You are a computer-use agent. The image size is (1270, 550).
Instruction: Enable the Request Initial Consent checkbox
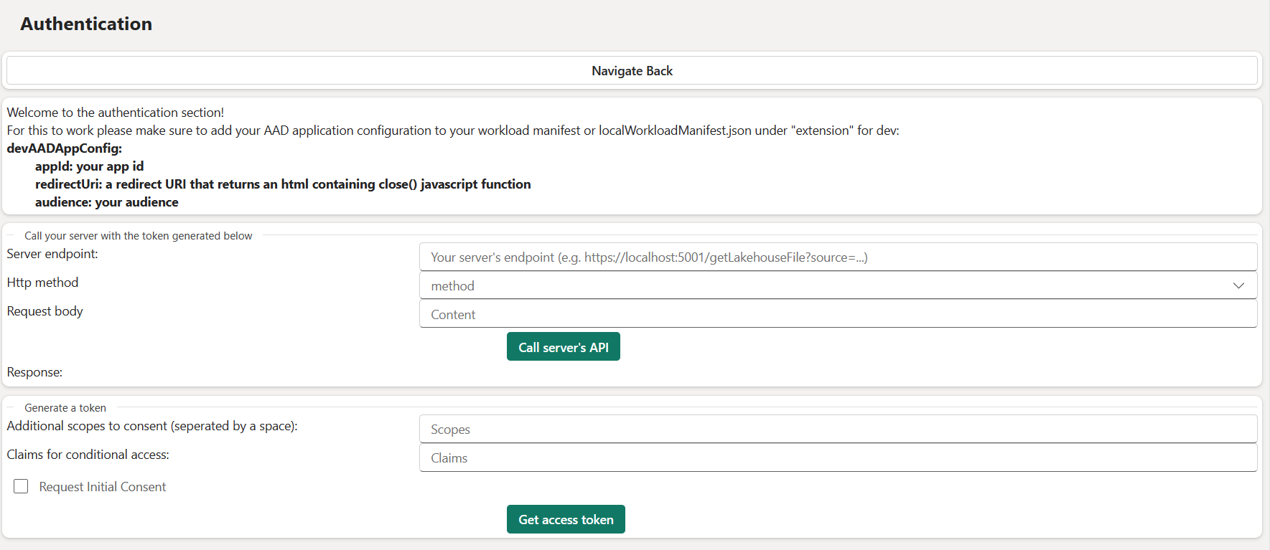click(x=21, y=487)
